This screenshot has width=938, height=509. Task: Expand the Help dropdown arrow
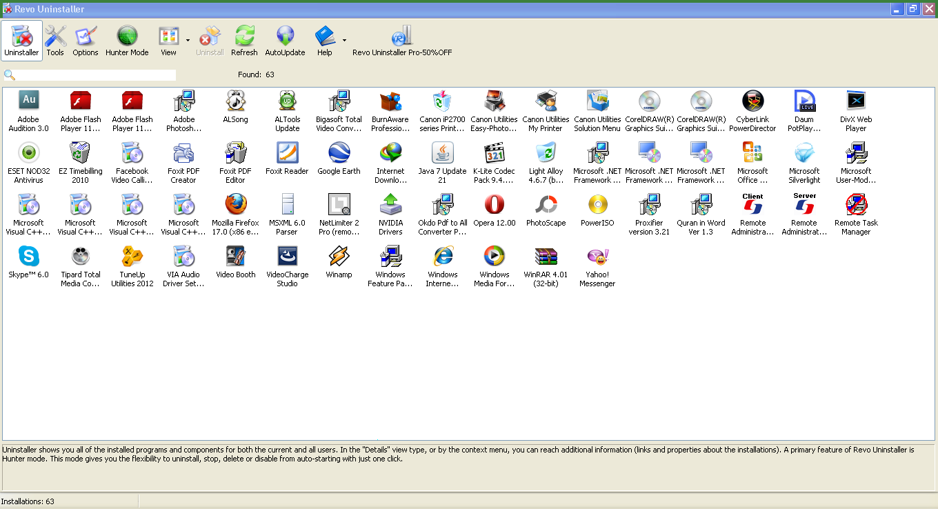pos(344,41)
